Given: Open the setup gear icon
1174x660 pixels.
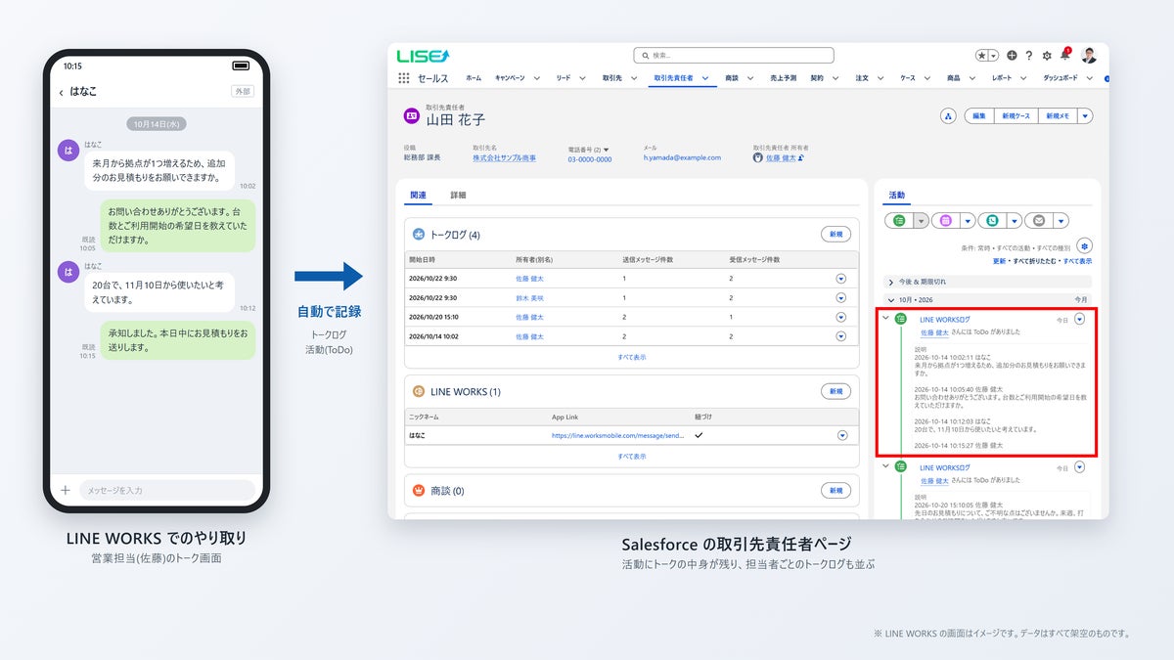Looking at the screenshot, I should (1047, 56).
